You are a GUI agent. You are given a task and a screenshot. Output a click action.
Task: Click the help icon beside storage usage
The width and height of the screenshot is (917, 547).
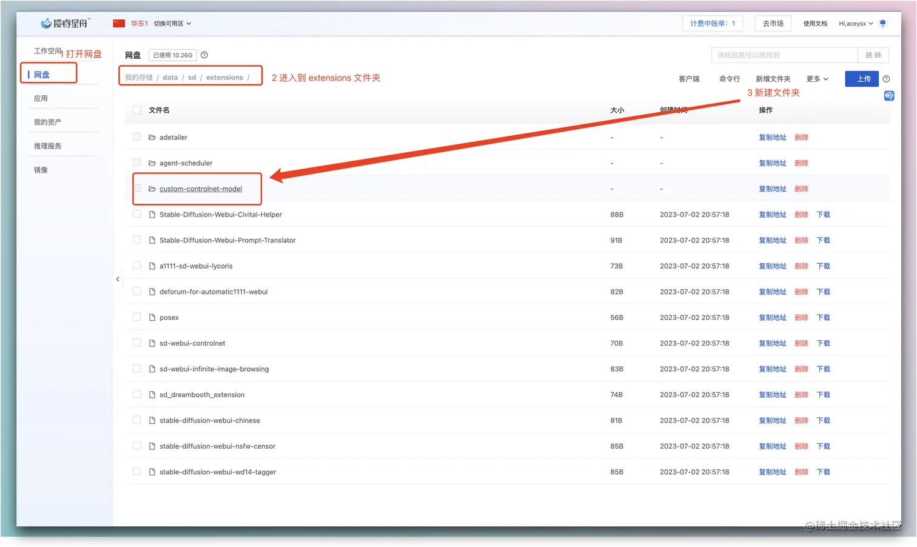tap(204, 55)
